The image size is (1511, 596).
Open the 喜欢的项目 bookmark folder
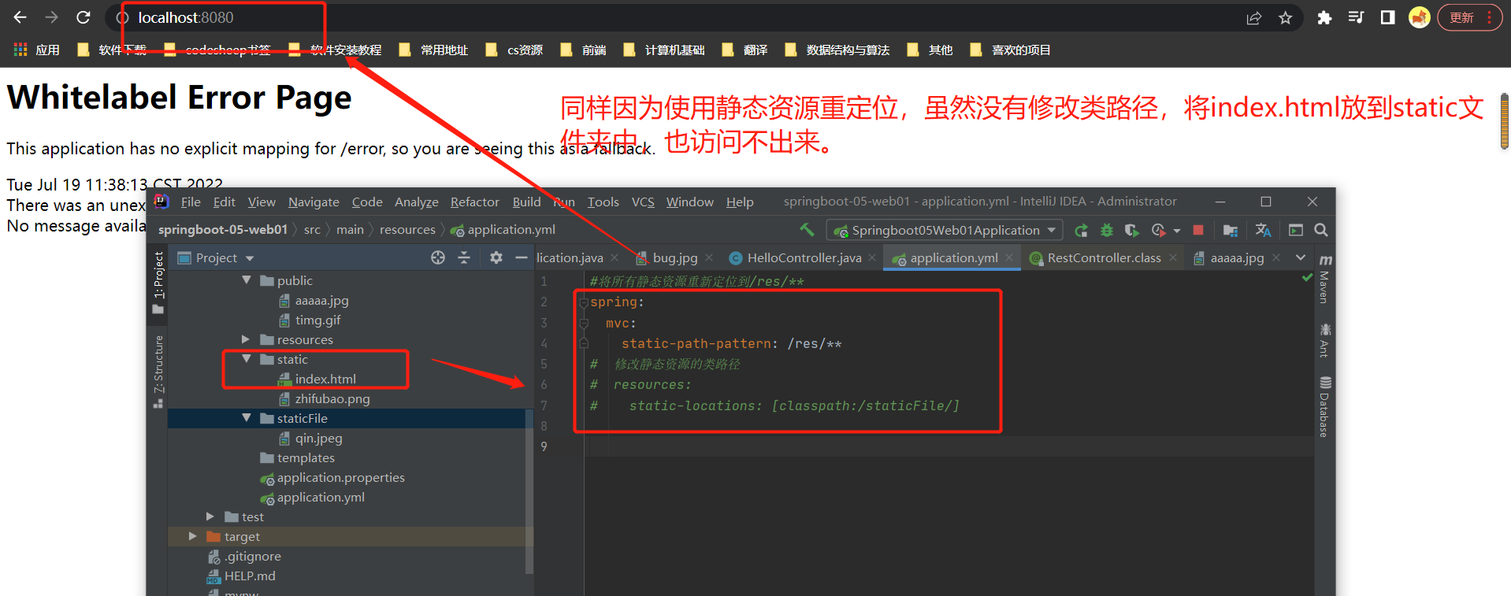[1011, 50]
